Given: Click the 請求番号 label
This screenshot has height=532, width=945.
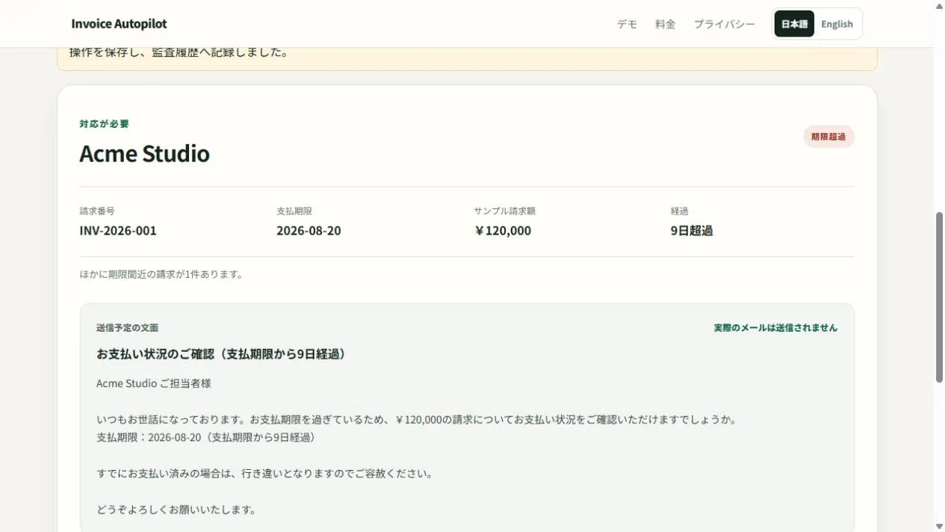Looking at the screenshot, I should [97, 211].
